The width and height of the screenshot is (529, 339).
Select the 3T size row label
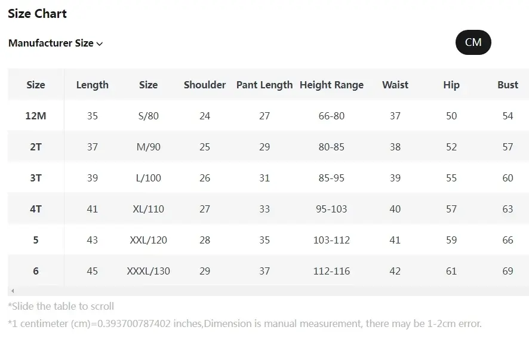tap(36, 178)
